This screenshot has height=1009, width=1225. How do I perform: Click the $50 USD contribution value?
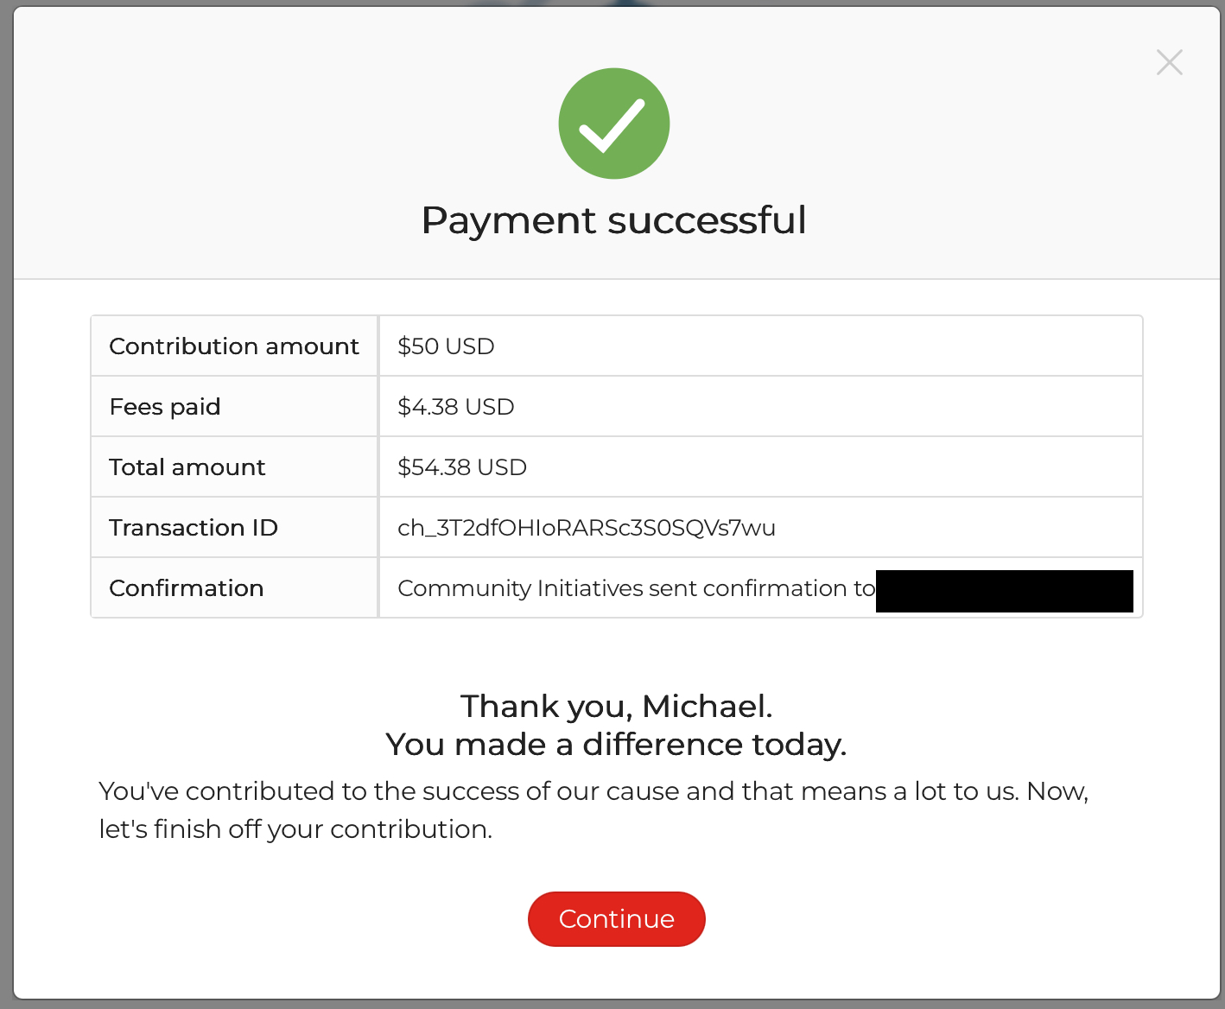(x=446, y=346)
